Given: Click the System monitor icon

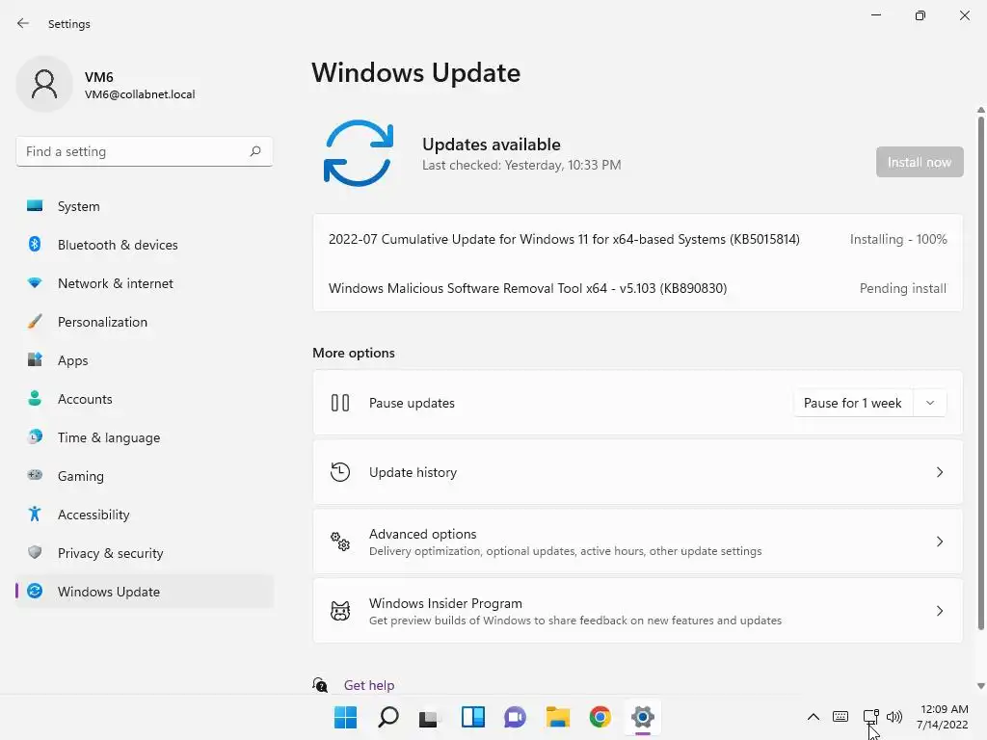Looking at the screenshot, I should (35, 206).
